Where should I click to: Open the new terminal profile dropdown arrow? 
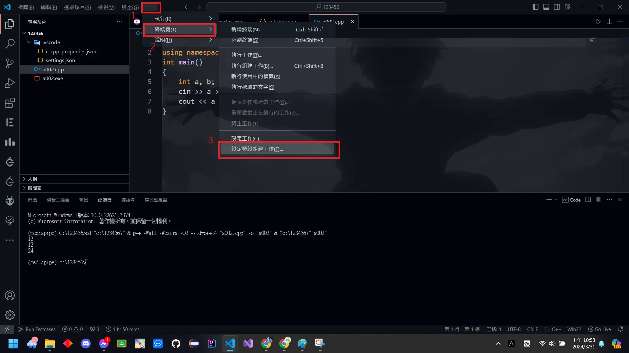pyautogui.click(x=556, y=200)
